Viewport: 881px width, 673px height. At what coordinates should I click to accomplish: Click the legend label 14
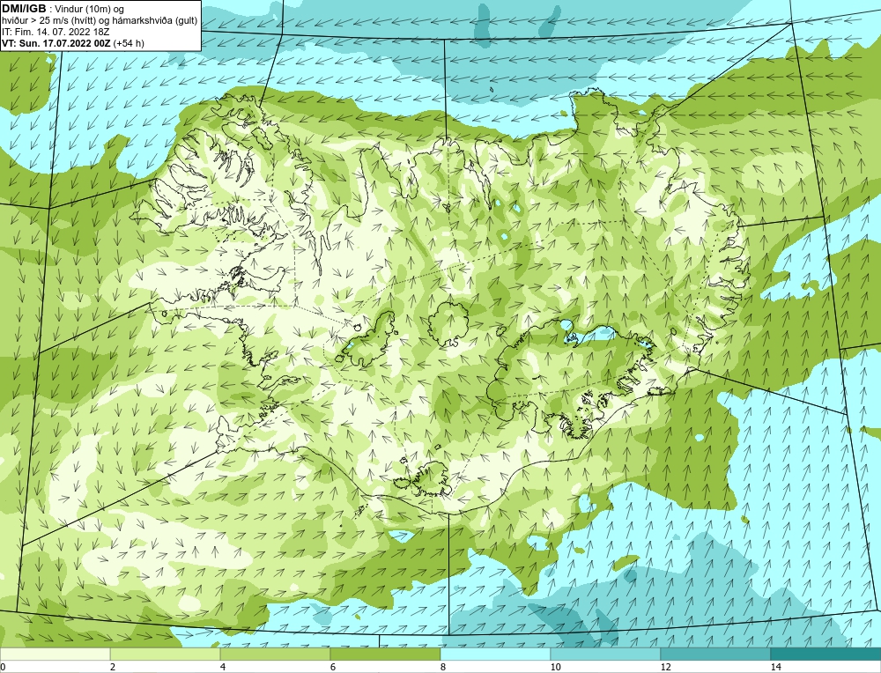(x=776, y=667)
